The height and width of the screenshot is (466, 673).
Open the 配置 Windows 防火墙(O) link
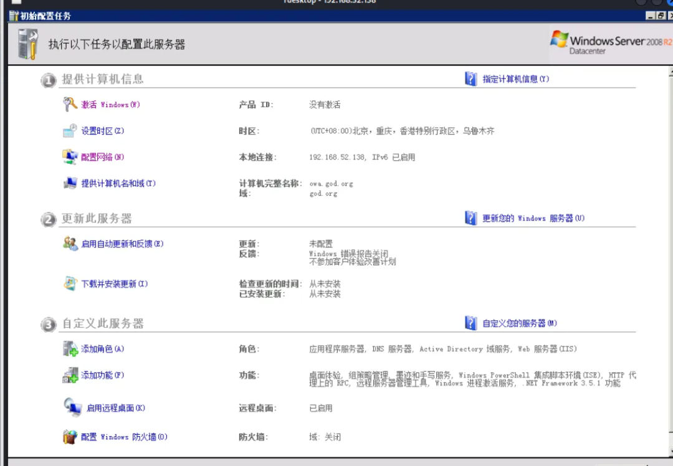click(124, 437)
